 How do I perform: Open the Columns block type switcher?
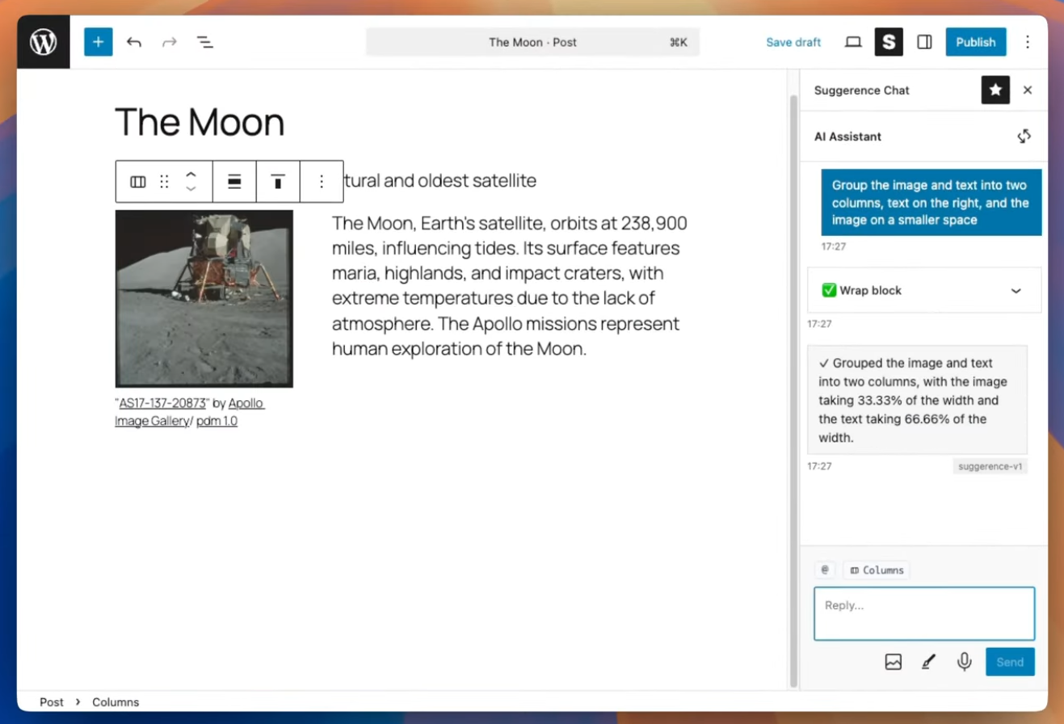pos(138,182)
